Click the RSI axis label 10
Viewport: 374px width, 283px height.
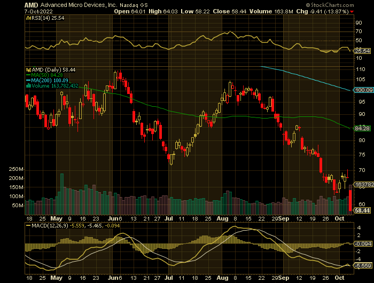pyautogui.click(x=359, y=58)
